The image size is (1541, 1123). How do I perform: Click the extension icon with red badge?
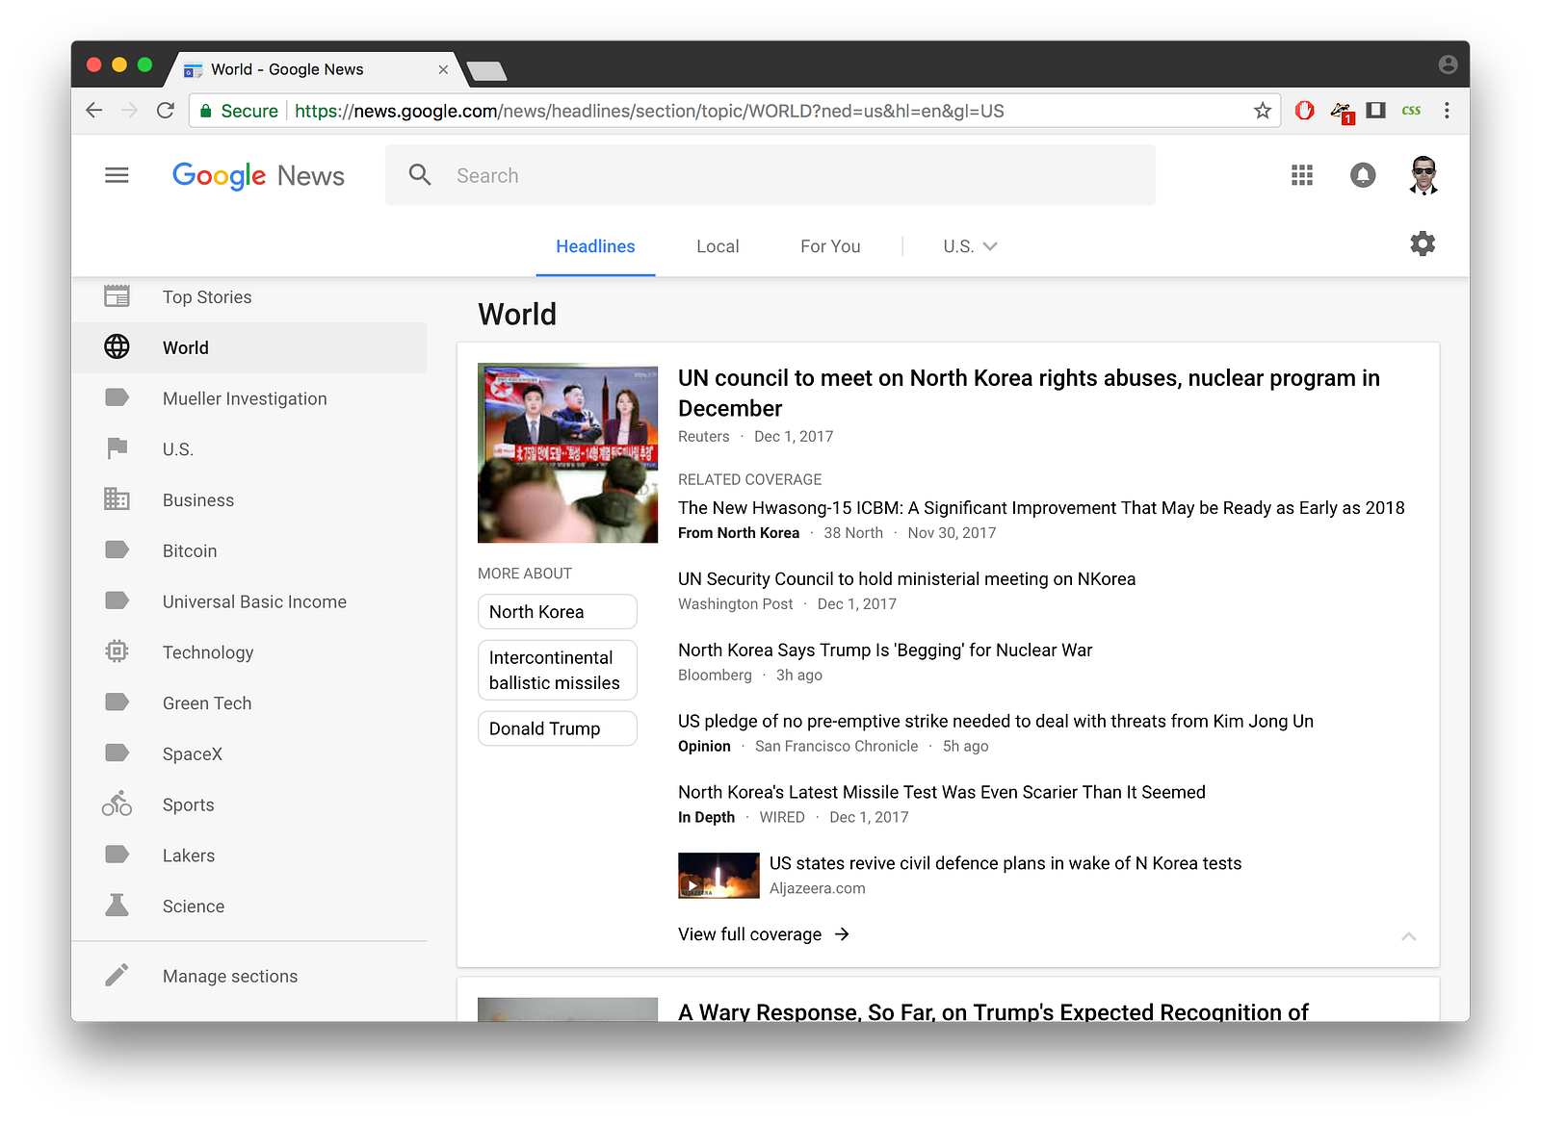pos(1342,112)
